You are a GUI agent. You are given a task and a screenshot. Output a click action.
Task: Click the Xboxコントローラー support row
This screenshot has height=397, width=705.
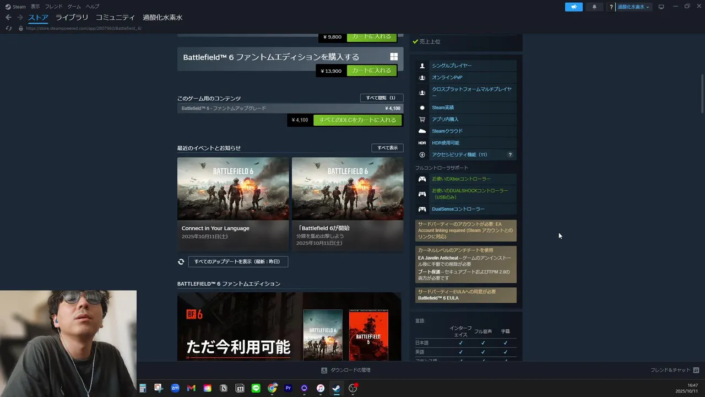click(x=466, y=179)
